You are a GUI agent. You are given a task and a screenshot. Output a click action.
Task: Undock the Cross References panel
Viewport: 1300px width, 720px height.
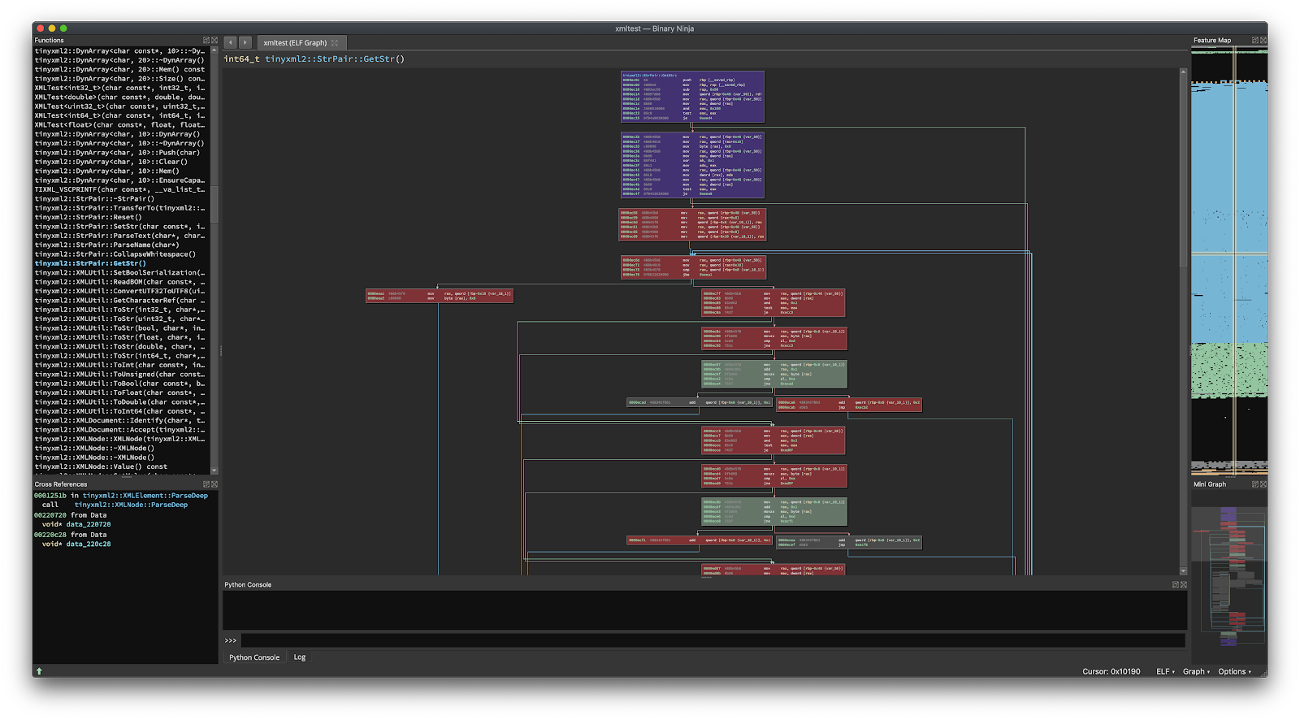point(206,484)
